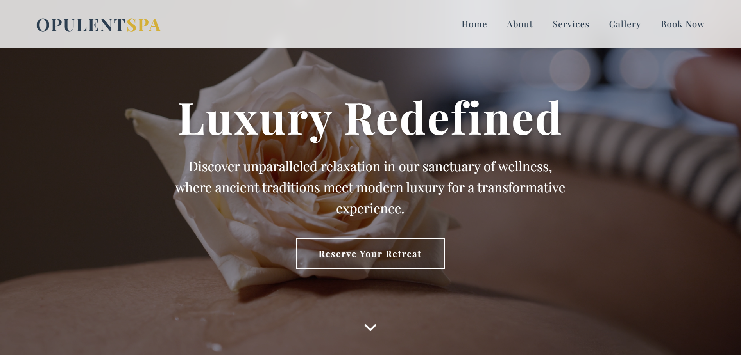Select Gallery in the navigation bar
This screenshot has height=355, width=741.
(x=625, y=24)
